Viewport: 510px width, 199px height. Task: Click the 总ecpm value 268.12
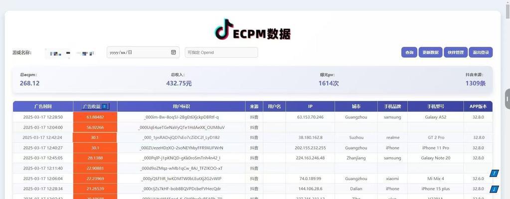pyautogui.click(x=29, y=84)
